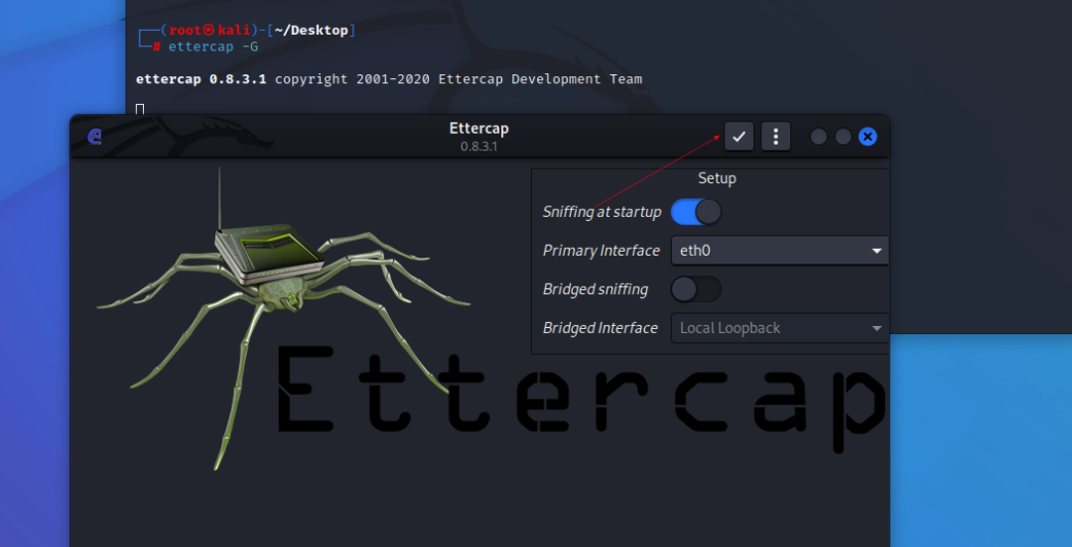Accept setup with the checkmark button
Viewport: 1072px width, 547px height.
tap(739, 137)
